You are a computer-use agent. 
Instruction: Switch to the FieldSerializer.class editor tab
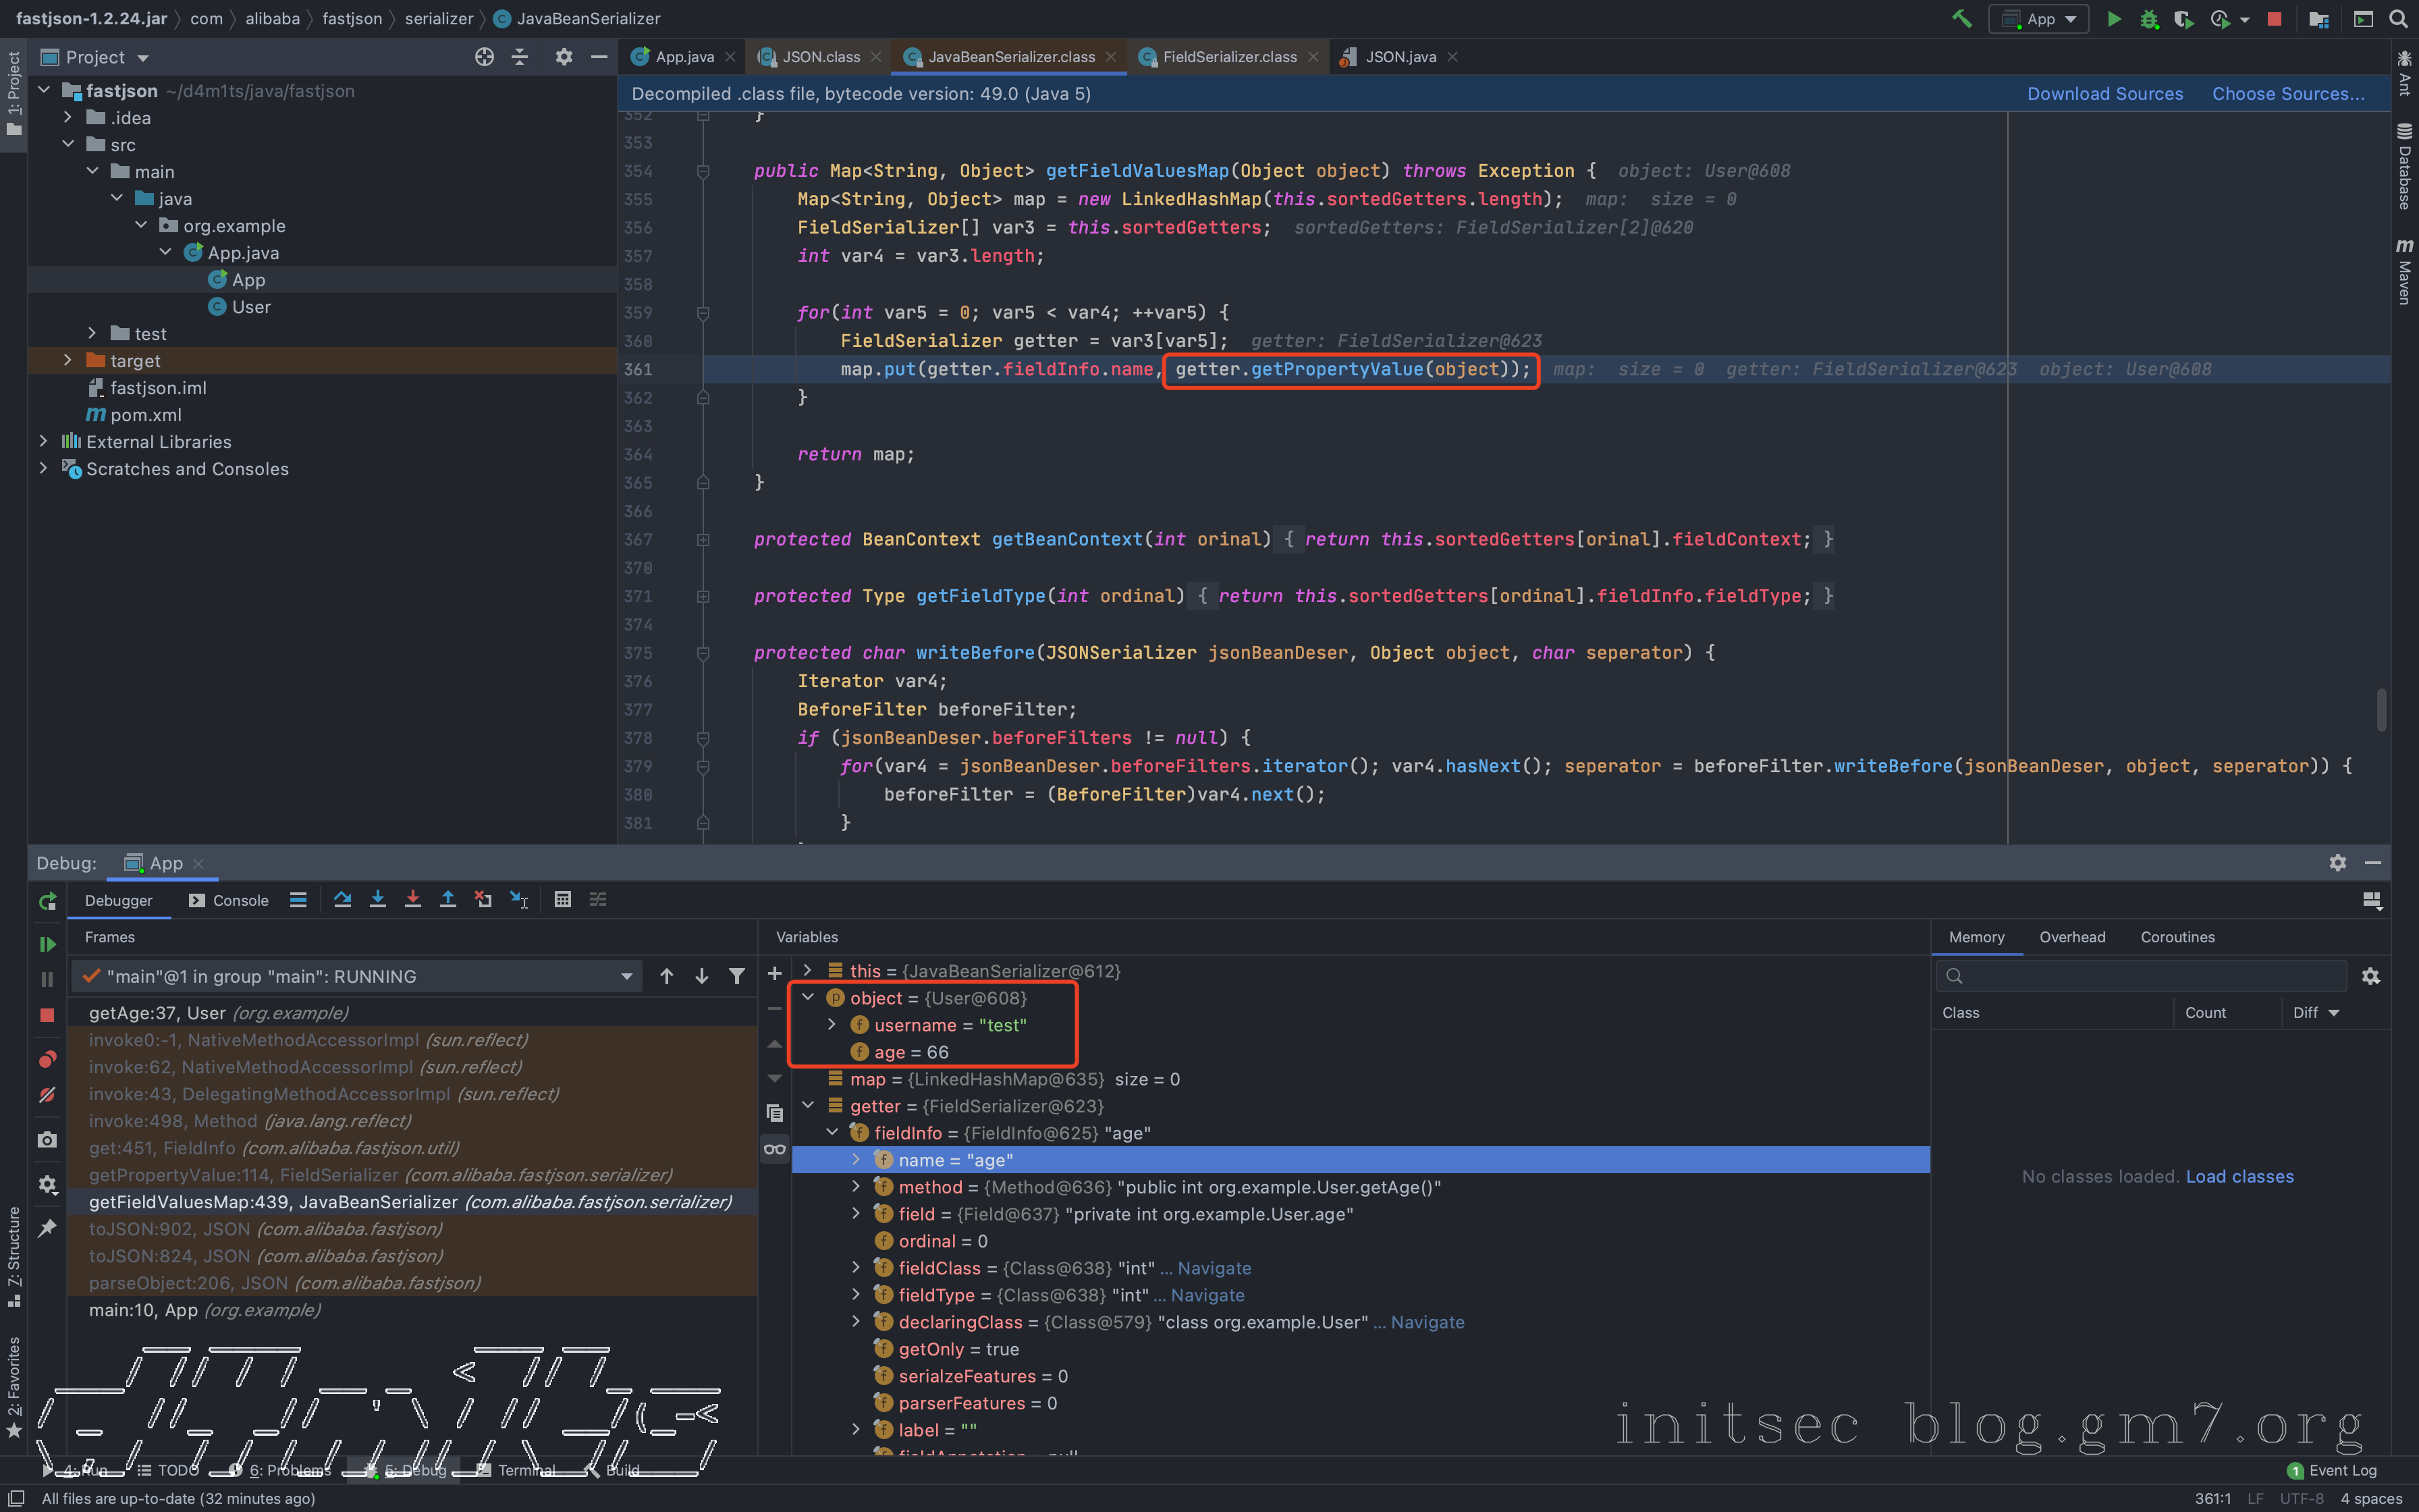(1228, 57)
